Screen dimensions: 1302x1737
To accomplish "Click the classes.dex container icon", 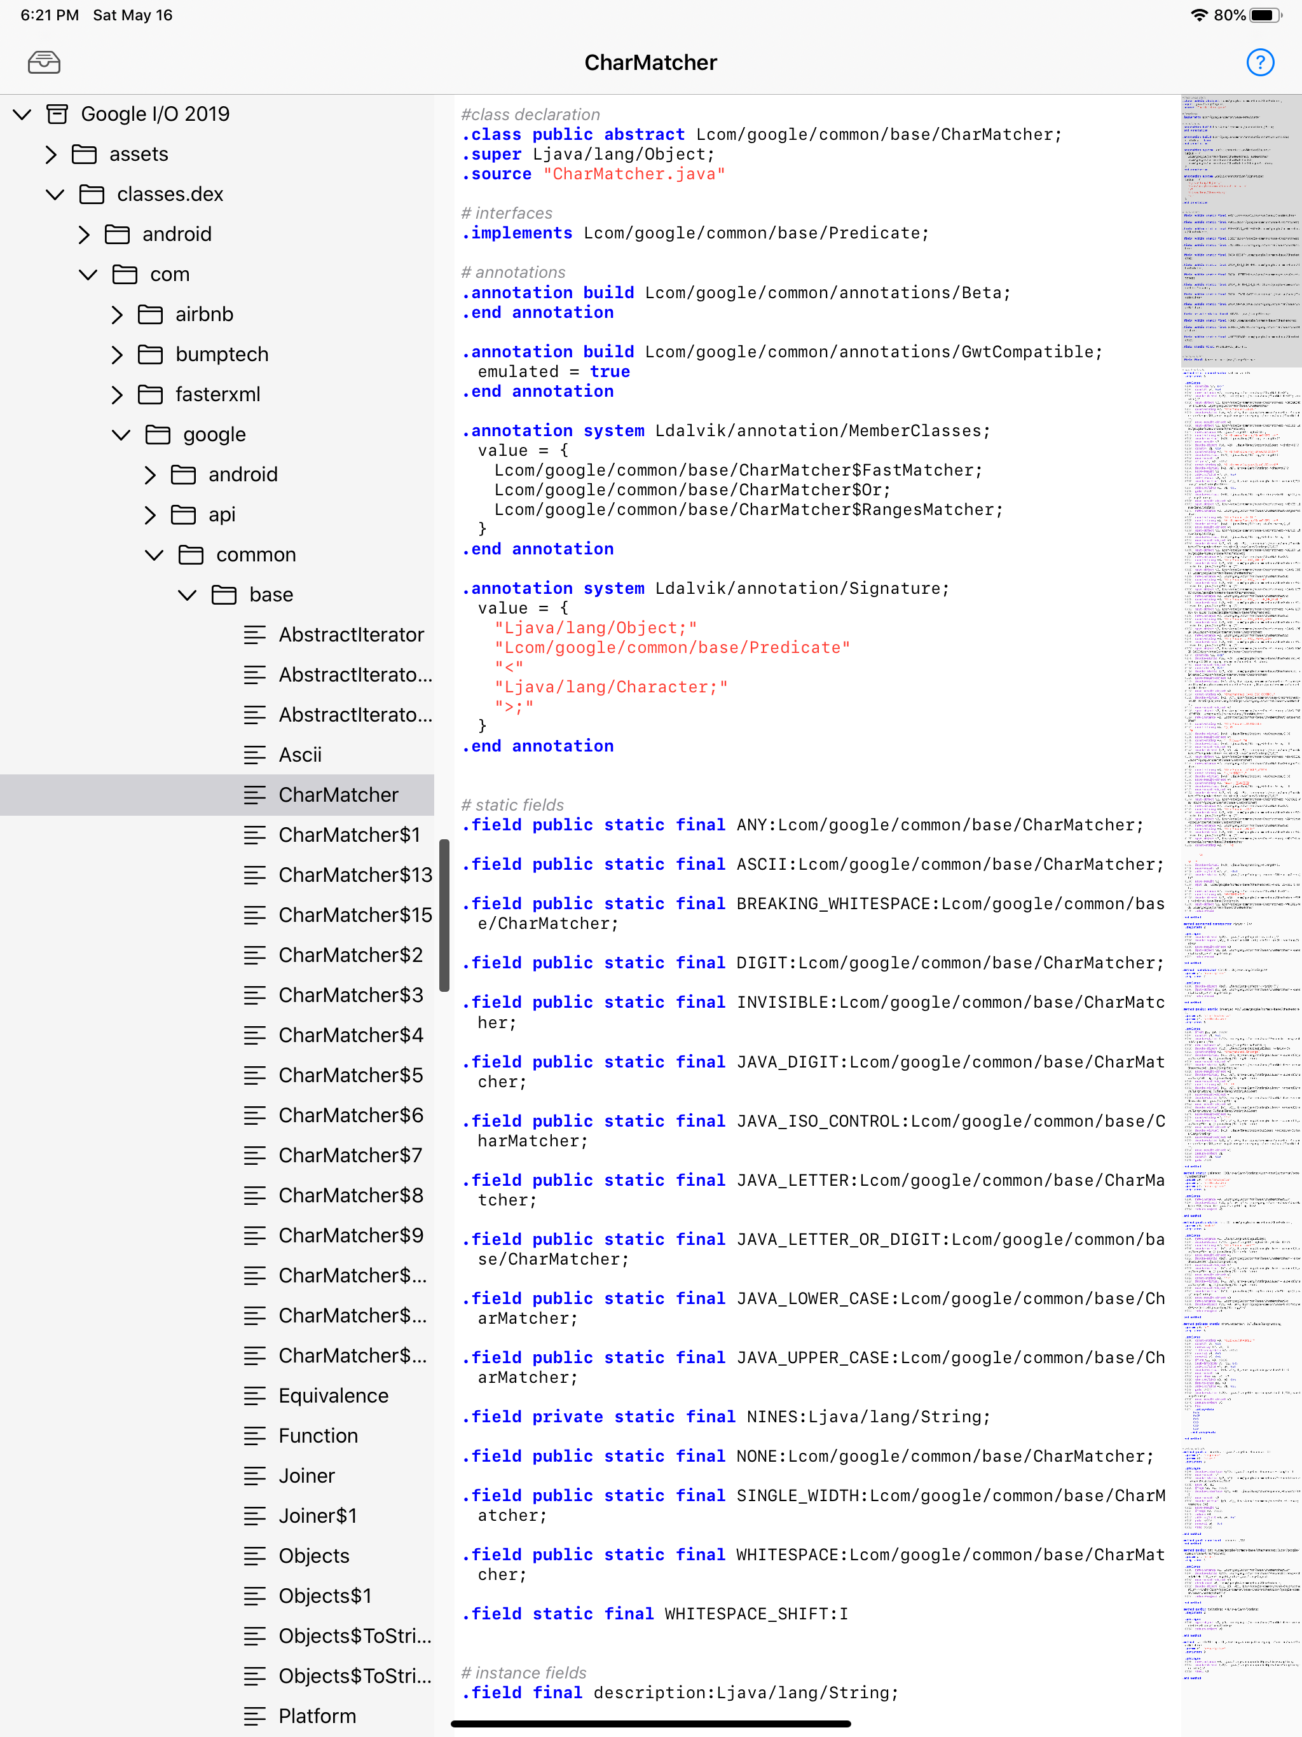I will tap(93, 194).
